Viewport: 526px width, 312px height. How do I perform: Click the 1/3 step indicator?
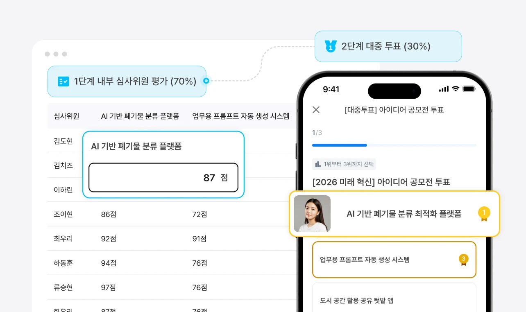pos(316,133)
